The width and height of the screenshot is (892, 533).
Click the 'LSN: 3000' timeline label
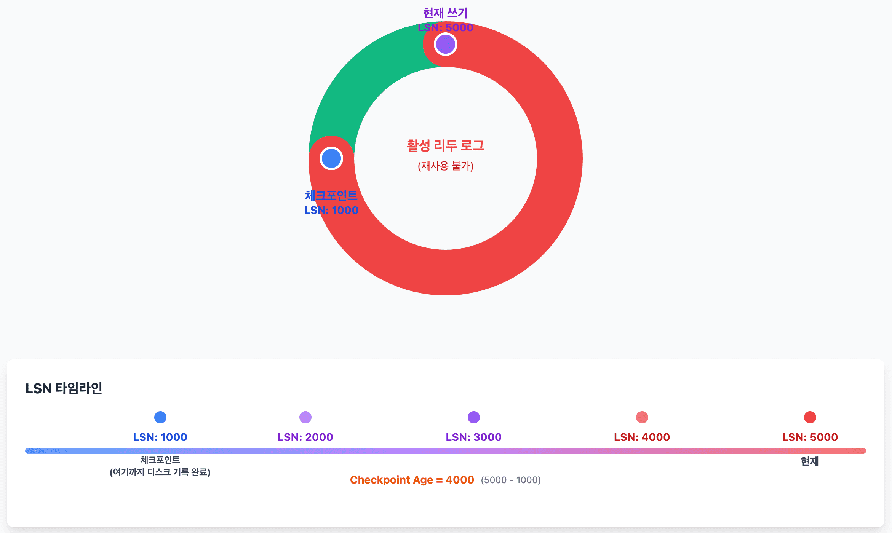pos(473,437)
